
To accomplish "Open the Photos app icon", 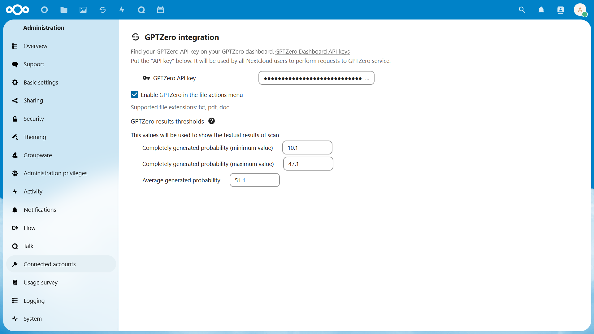I will [x=83, y=10].
